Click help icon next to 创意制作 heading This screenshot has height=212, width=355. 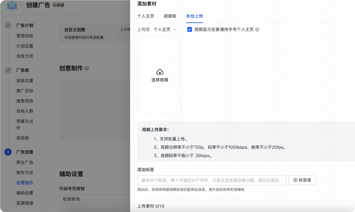(x=87, y=68)
